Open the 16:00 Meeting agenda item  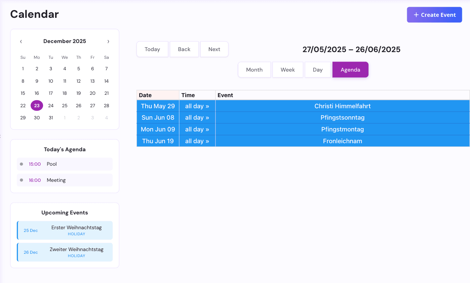click(65, 180)
